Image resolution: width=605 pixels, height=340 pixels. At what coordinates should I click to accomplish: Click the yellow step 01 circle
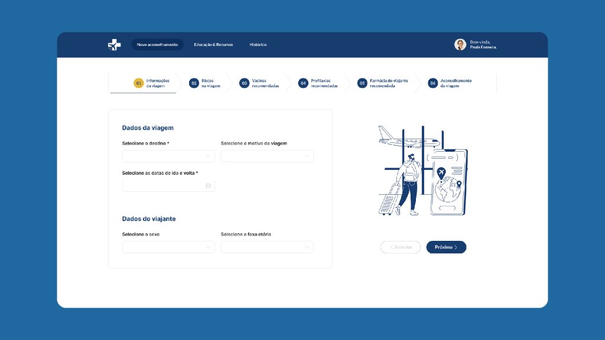coord(139,83)
